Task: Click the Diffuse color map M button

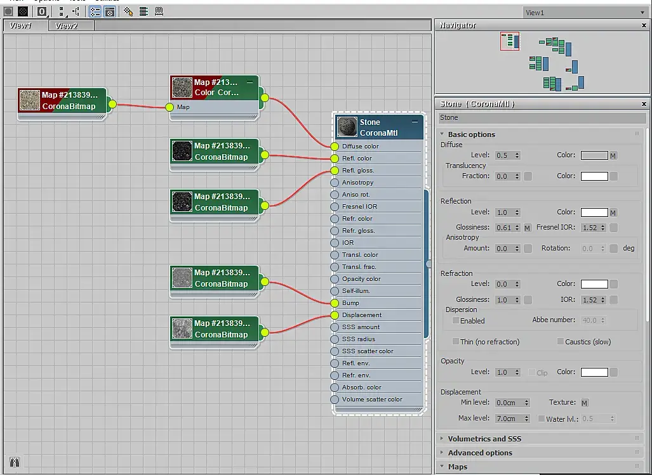Action: click(x=613, y=156)
